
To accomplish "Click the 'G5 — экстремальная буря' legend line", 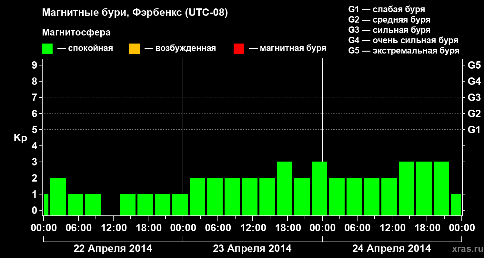I will [x=404, y=51].
